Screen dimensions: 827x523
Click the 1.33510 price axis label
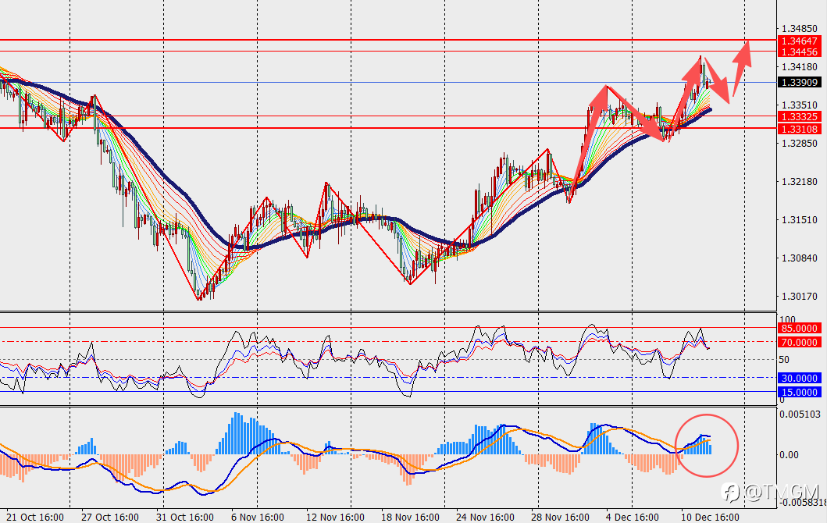pos(800,105)
